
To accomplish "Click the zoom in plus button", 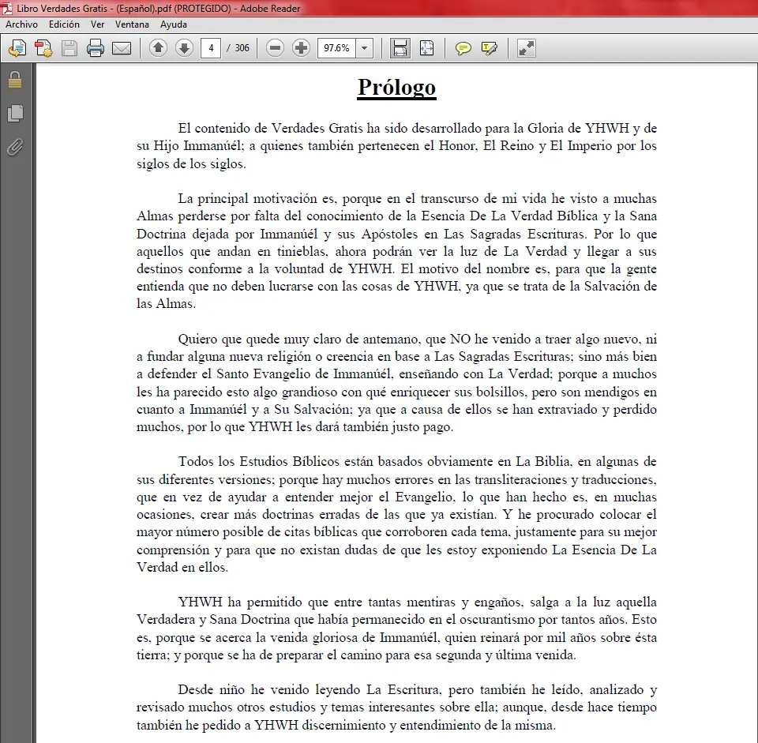I will point(301,48).
